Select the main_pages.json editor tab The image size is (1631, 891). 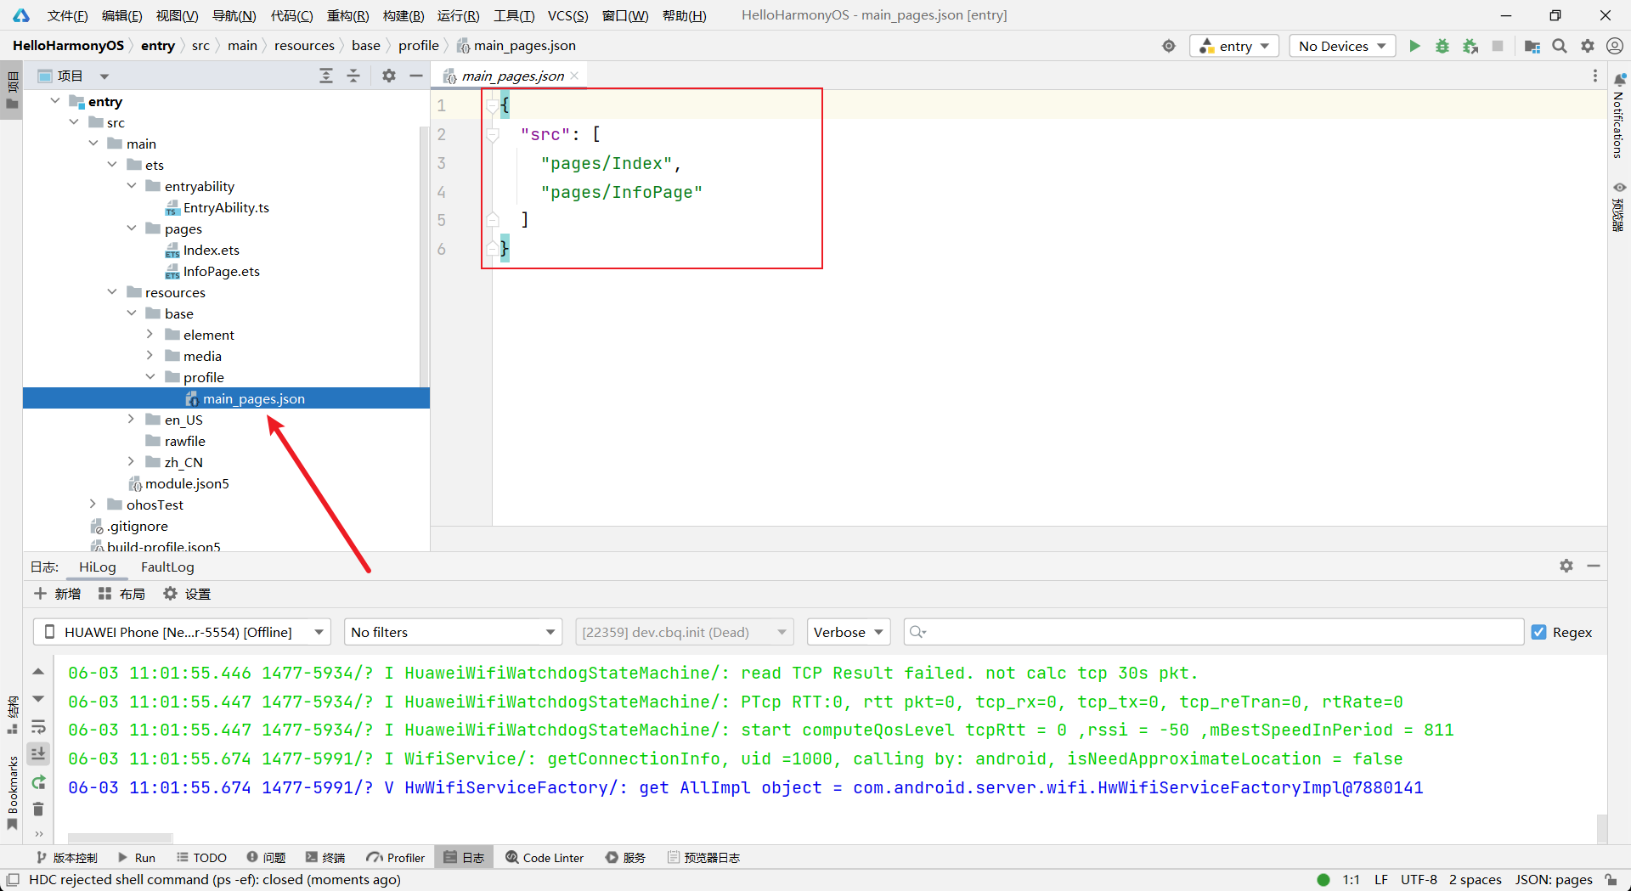[x=512, y=76]
